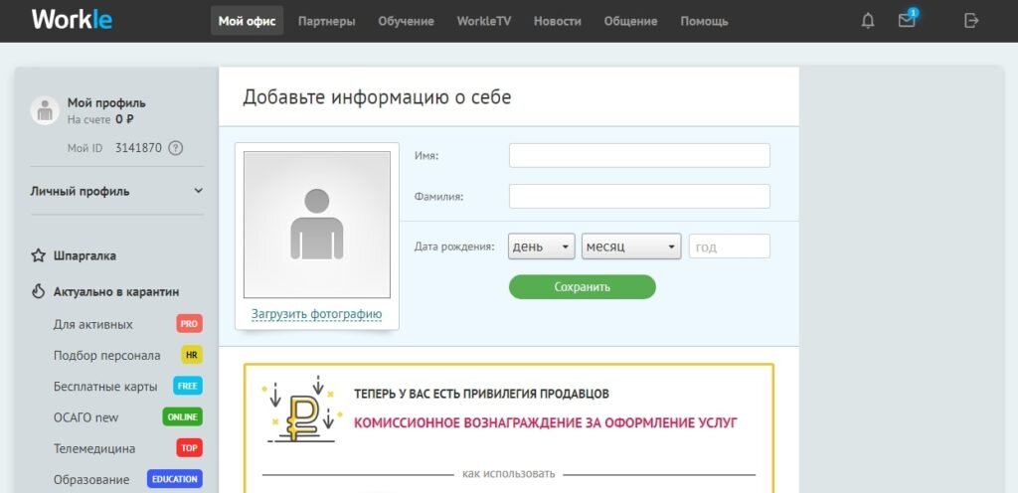Click the profile avatar icon in sidebar
1018x493 pixels.
[45, 111]
